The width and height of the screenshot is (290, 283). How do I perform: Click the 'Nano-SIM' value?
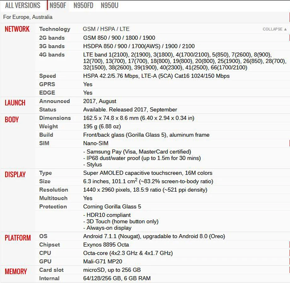[96, 143]
